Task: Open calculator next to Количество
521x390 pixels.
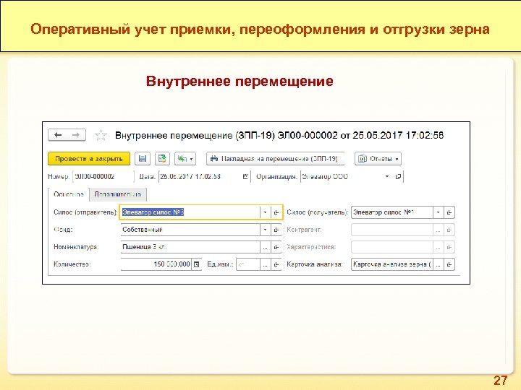Action: point(196,264)
